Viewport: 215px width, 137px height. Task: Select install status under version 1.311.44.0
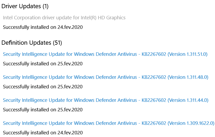(x=43, y=110)
